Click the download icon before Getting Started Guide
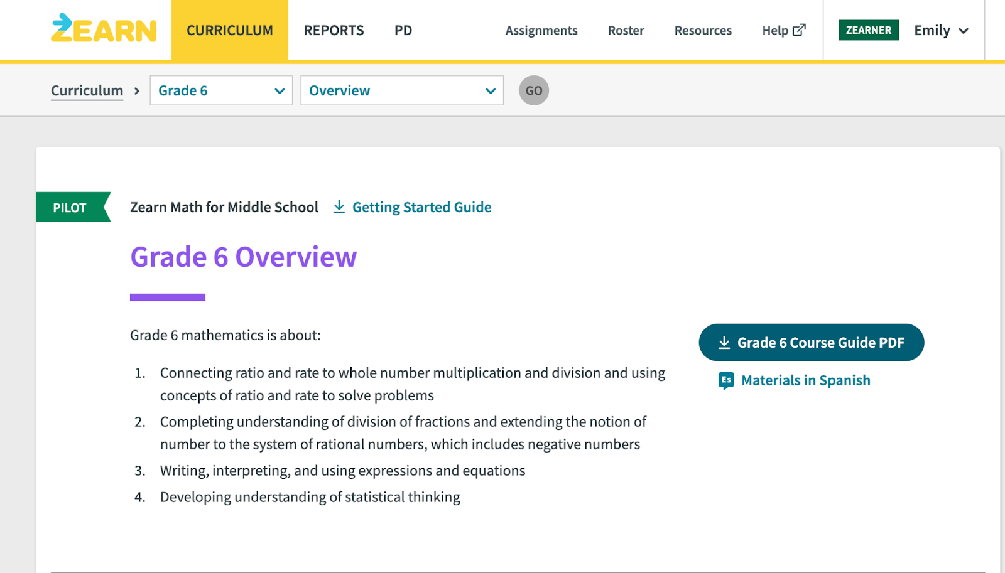The width and height of the screenshot is (1005, 573). point(339,207)
